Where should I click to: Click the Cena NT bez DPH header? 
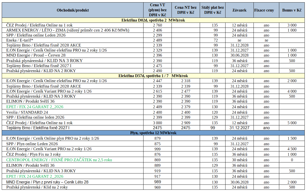pyautogui.click(x=185, y=10)
